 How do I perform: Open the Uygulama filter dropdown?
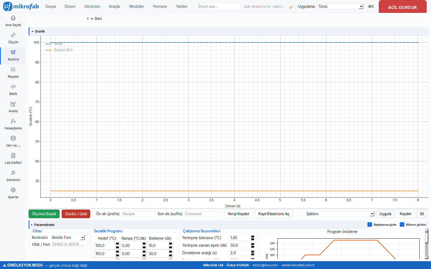point(340,6)
